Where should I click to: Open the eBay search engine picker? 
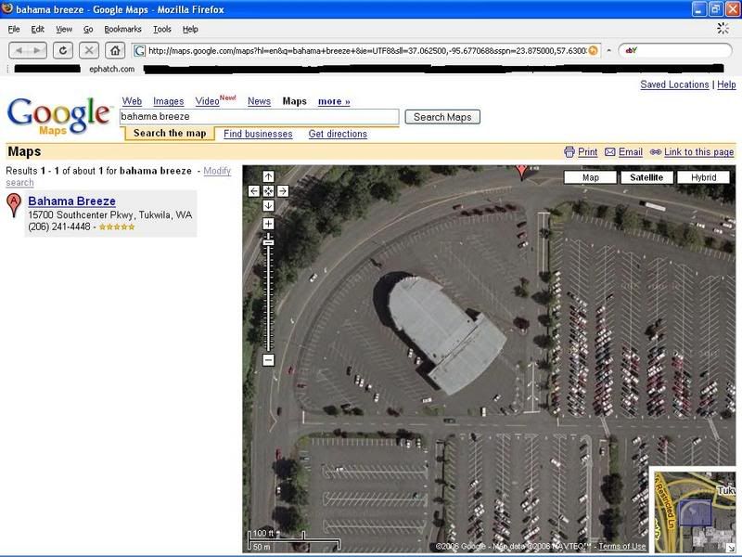click(x=632, y=50)
